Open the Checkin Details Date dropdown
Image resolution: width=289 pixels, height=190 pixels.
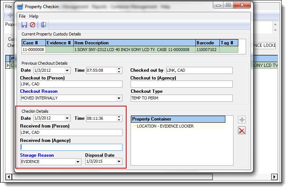click(x=67, y=119)
